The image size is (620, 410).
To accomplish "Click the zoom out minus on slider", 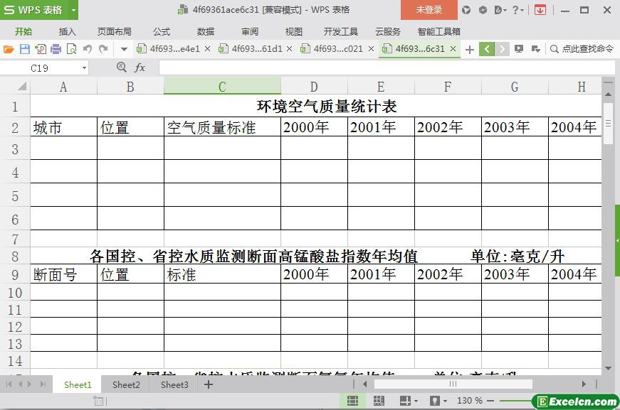I will point(490,401).
